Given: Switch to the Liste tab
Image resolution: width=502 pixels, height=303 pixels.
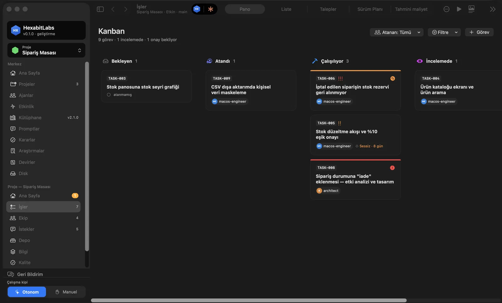Looking at the screenshot, I should pyautogui.click(x=286, y=9).
